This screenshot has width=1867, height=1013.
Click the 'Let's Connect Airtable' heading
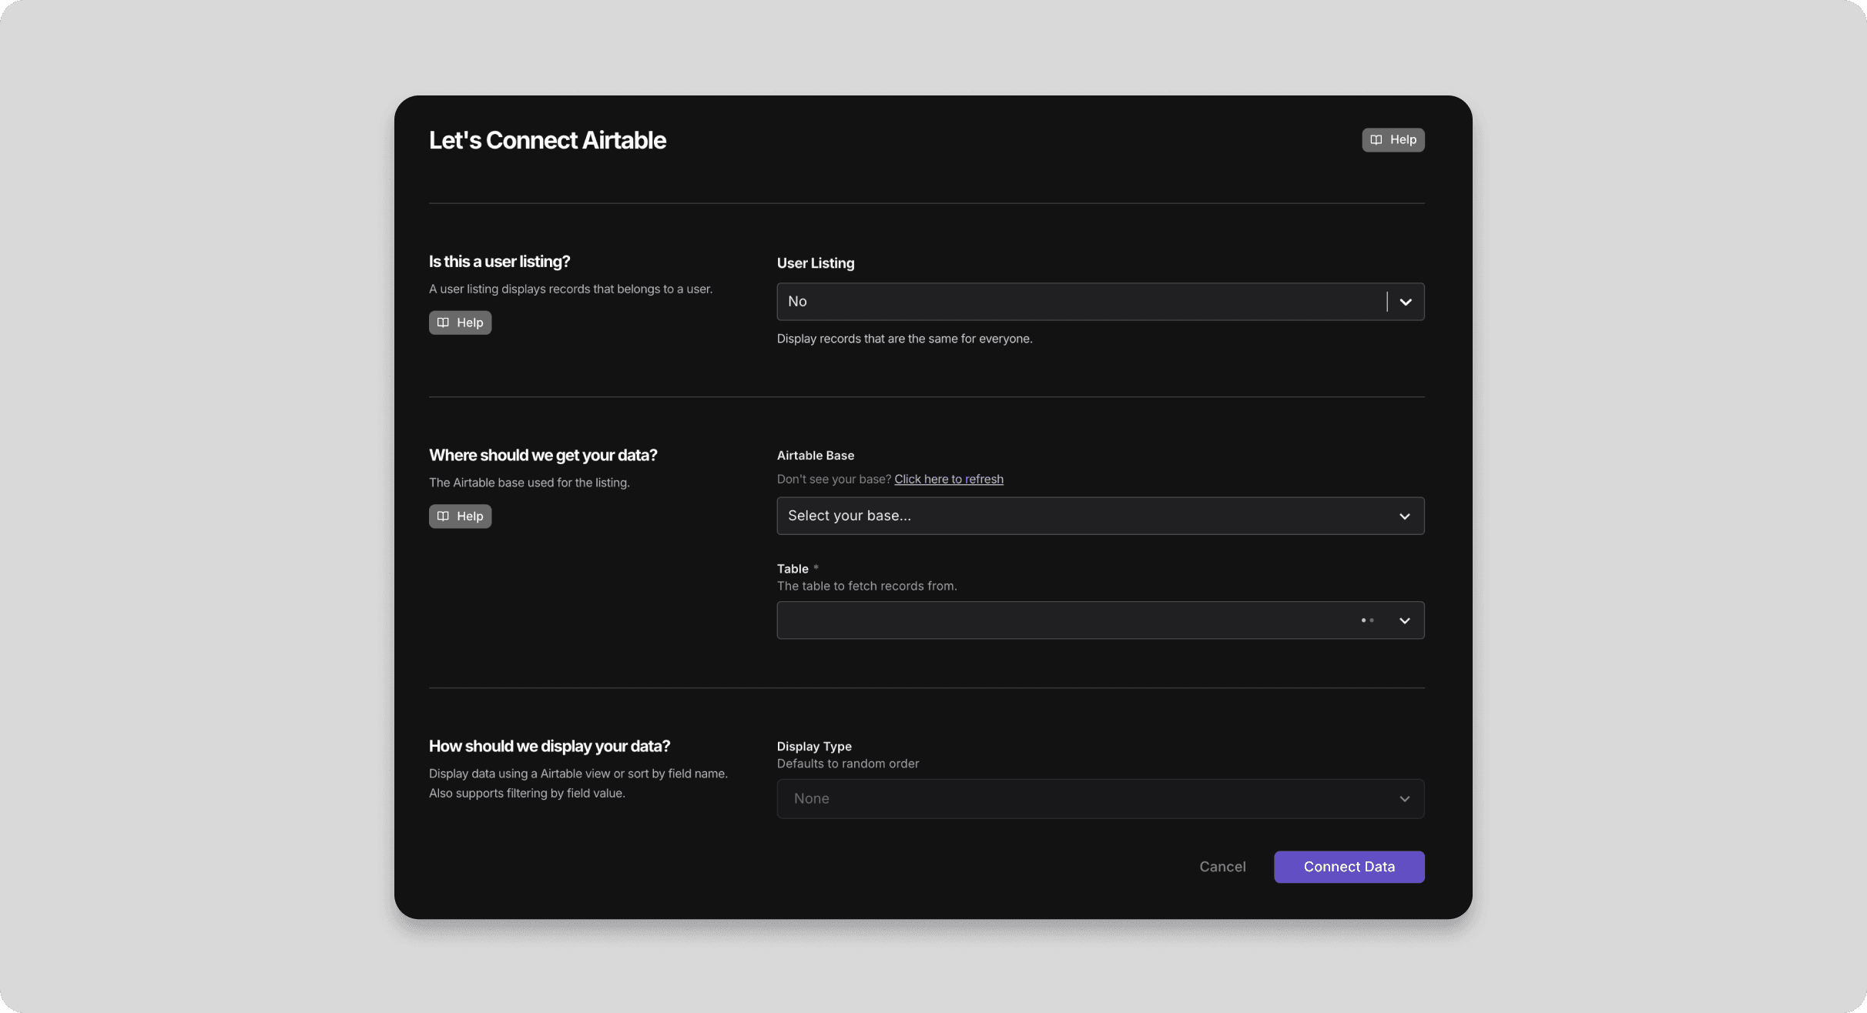[x=548, y=140]
